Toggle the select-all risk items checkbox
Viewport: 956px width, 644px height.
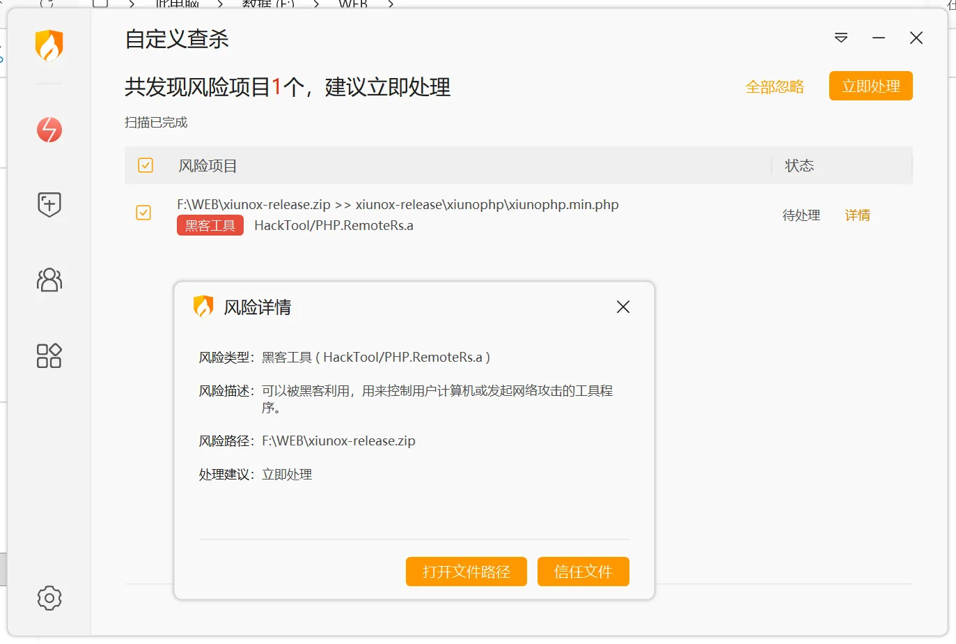click(x=146, y=165)
